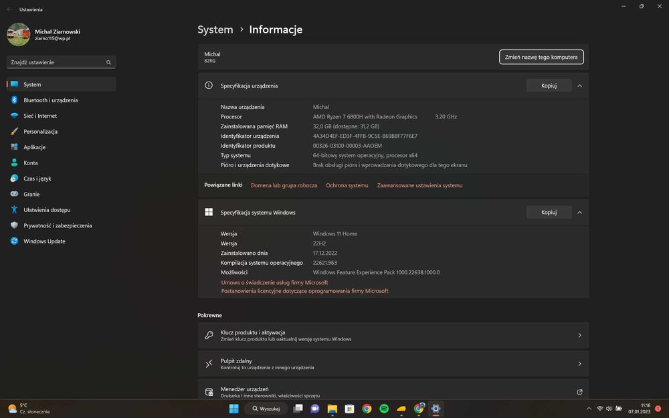Click the Czas i język globe icon
The width and height of the screenshot is (669, 418).
point(14,179)
